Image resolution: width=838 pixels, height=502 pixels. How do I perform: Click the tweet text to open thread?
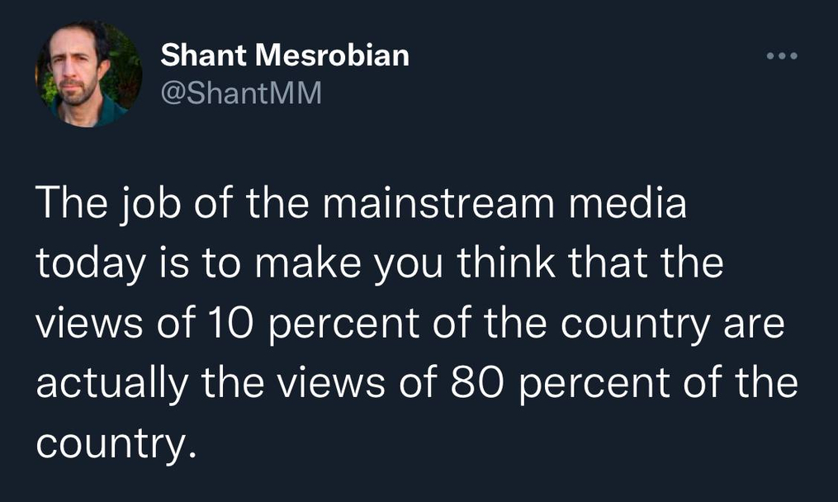(x=417, y=322)
